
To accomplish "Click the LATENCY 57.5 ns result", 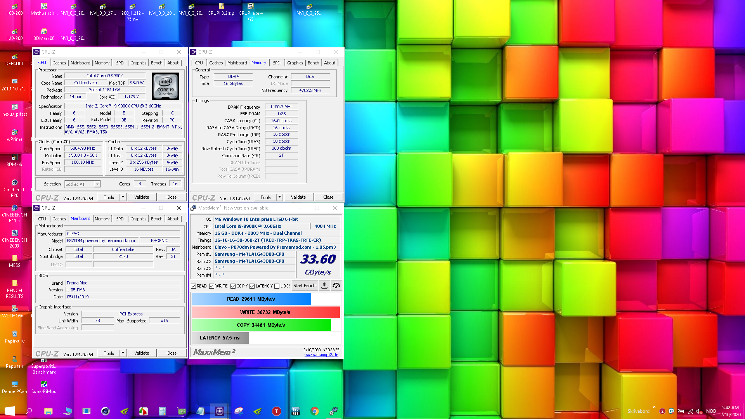I will coord(220,338).
